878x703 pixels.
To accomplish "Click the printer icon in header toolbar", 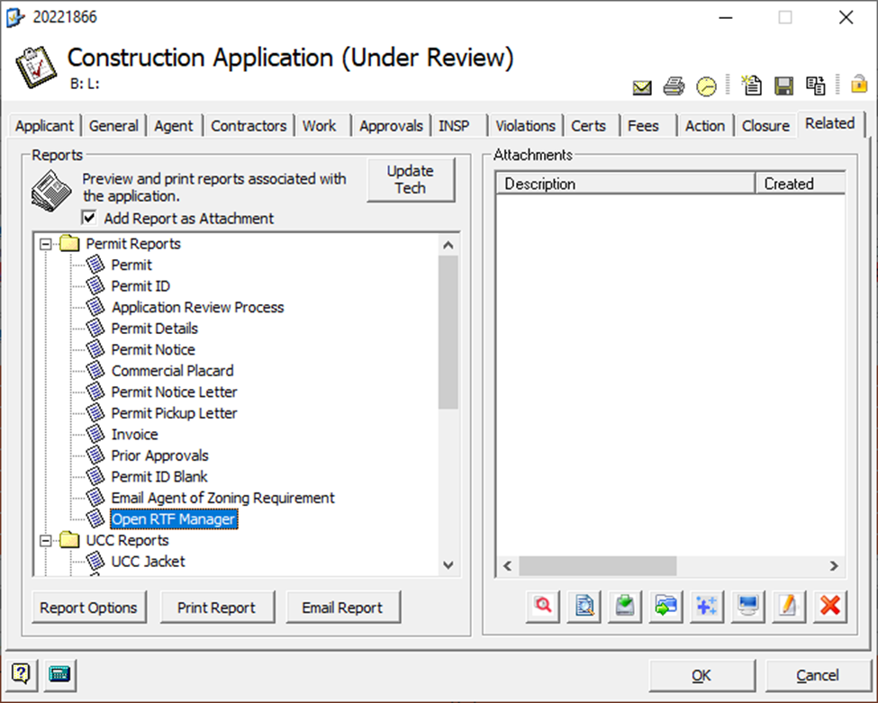I will [x=674, y=86].
